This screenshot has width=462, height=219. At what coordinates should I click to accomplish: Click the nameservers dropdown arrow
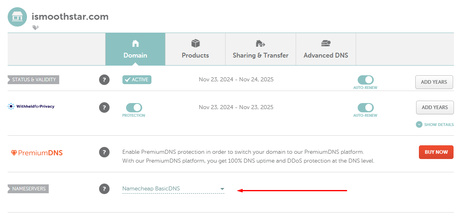click(x=222, y=189)
